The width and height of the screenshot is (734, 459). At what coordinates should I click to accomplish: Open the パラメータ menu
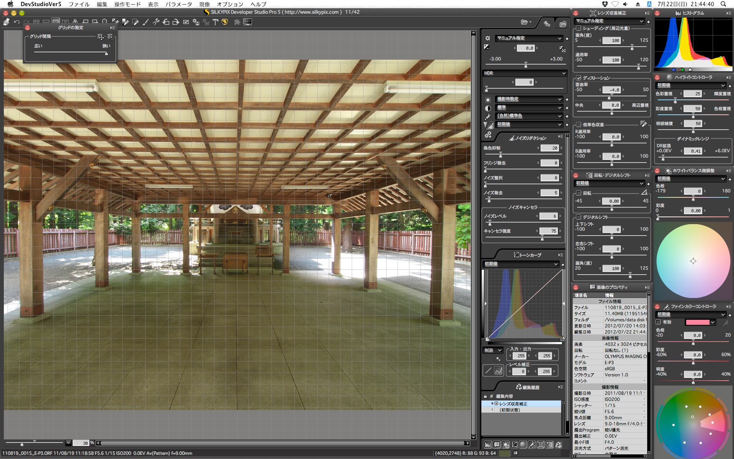click(179, 4)
